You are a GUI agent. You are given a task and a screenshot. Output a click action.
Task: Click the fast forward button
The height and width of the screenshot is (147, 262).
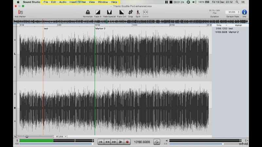[x=114, y=142]
